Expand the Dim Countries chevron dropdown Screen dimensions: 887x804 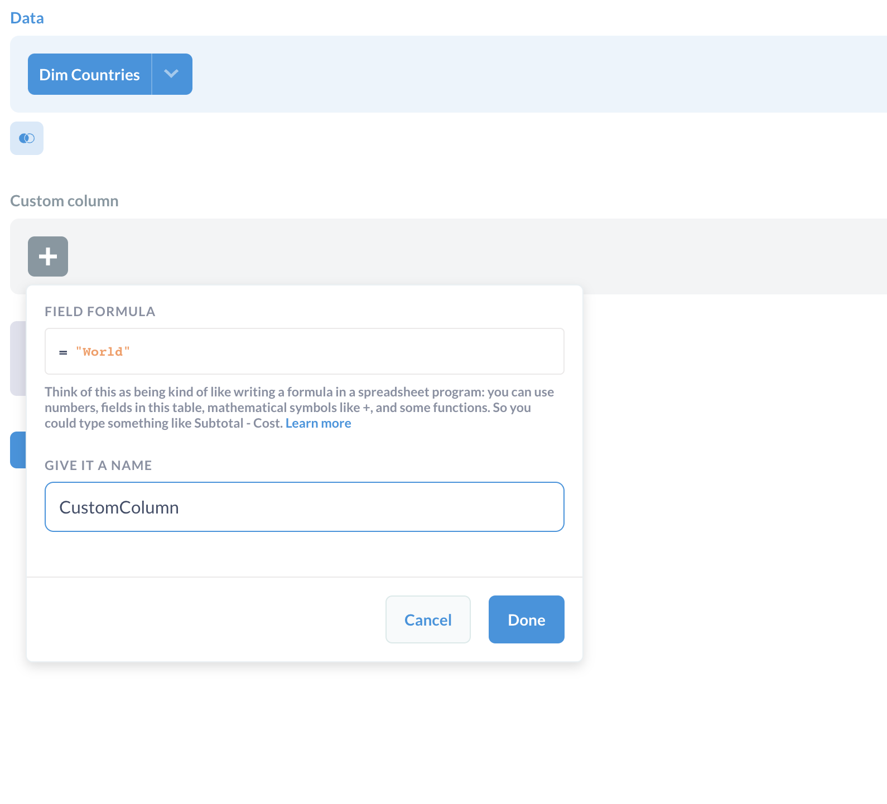click(172, 74)
